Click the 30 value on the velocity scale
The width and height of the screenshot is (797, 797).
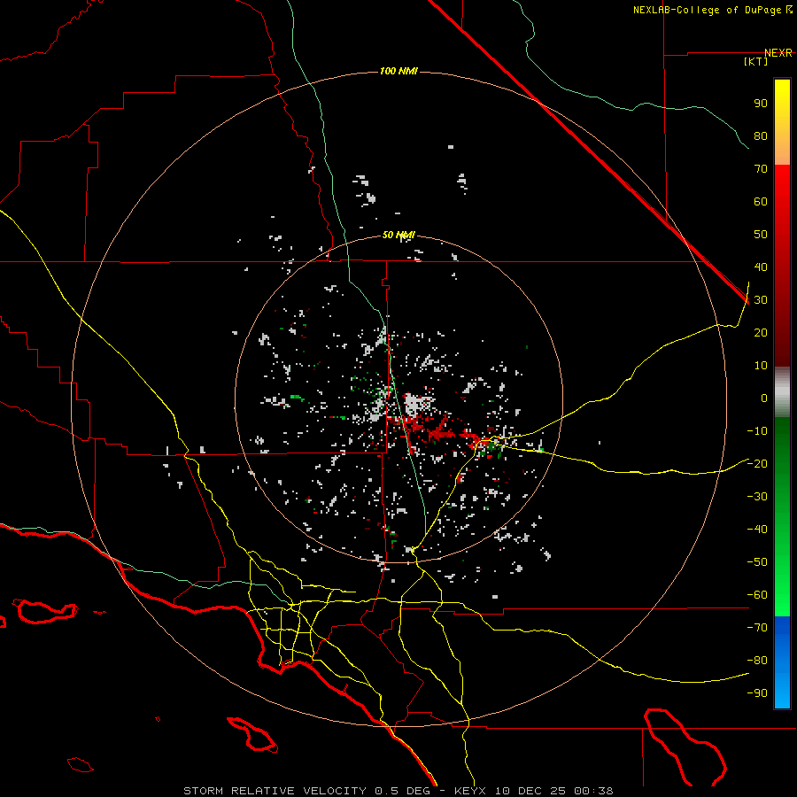click(x=761, y=300)
